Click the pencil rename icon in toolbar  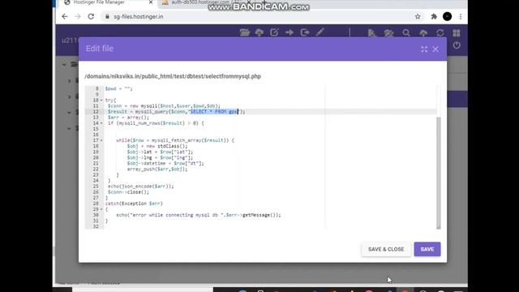click(x=320, y=32)
